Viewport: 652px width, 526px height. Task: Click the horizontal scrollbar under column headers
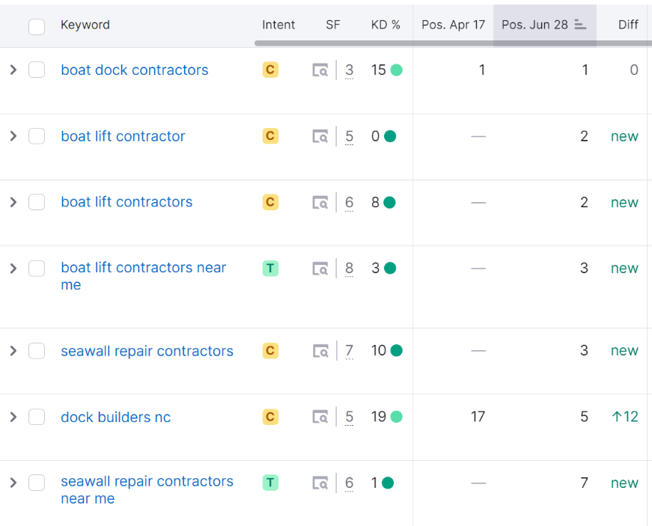(x=449, y=43)
